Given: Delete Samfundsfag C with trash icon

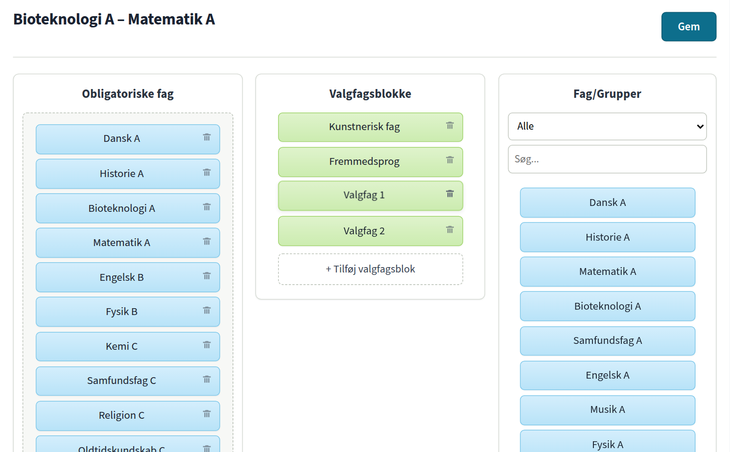Looking at the screenshot, I should [x=207, y=380].
